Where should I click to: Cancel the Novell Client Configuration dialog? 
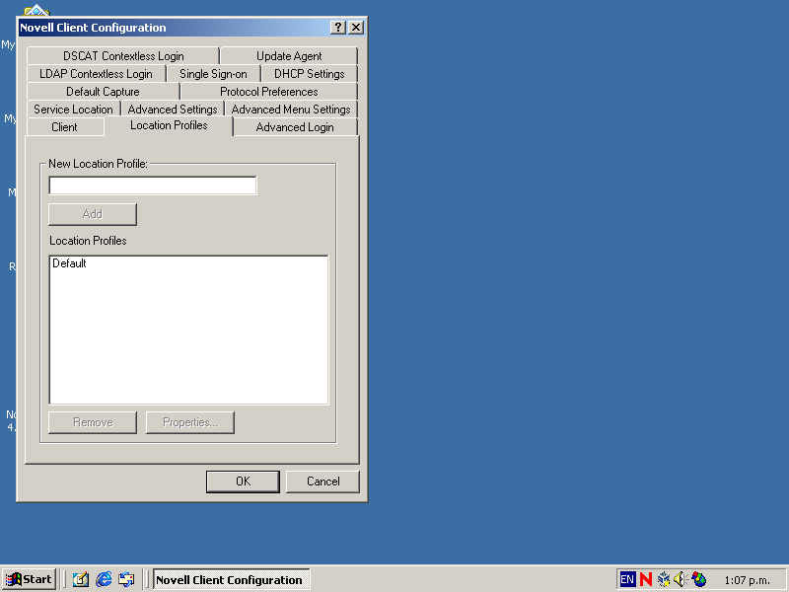(x=323, y=481)
